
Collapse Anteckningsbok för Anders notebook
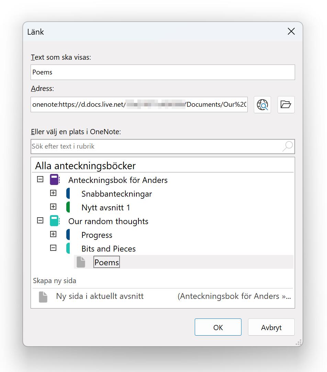point(40,179)
